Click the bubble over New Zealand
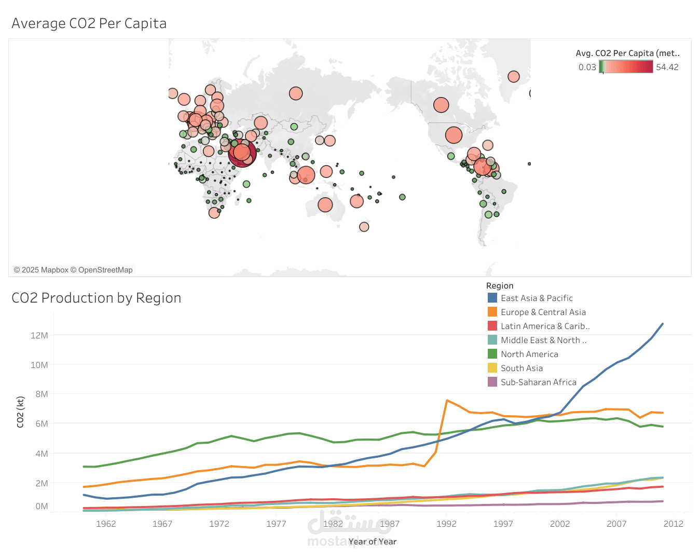Image resolution: width=700 pixels, height=560 pixels. click(364, 227)
